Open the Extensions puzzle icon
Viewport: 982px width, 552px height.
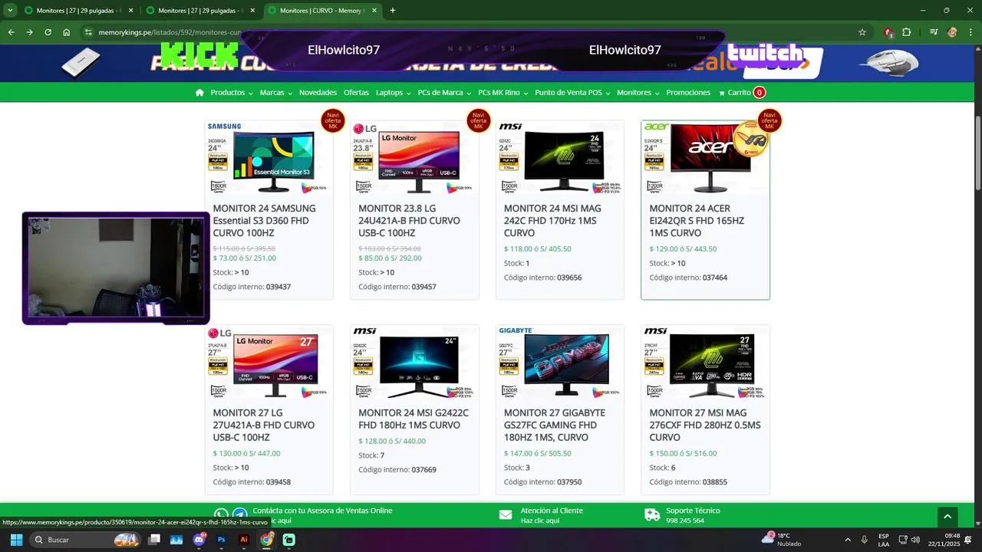[x=907, y=32]
